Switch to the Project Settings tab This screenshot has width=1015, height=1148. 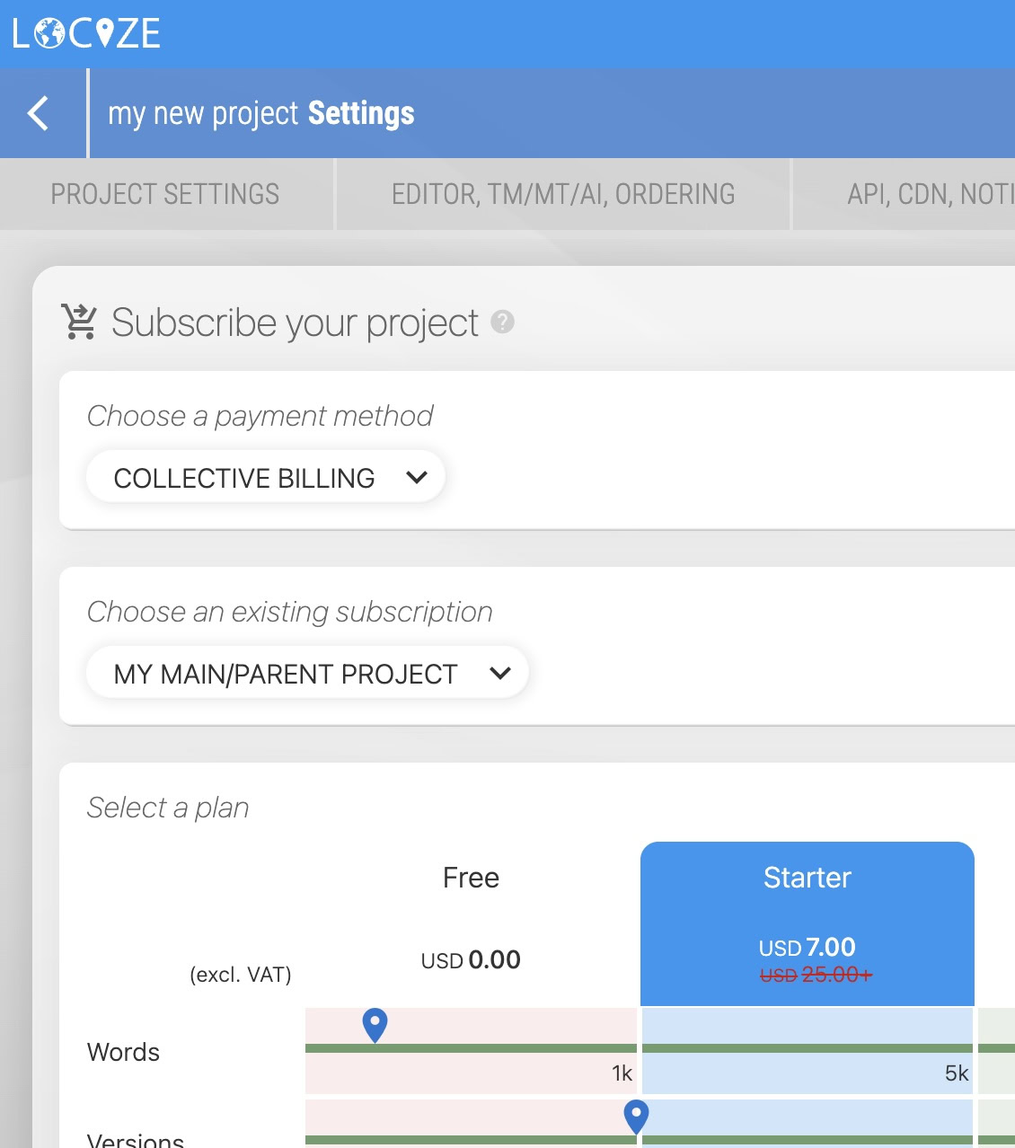click(x=165, y=194)
